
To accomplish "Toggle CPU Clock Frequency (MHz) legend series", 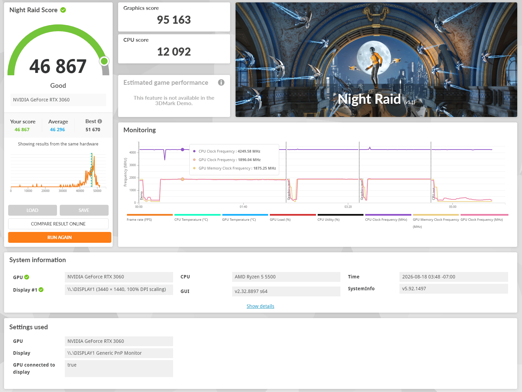I will [x=388, y=218].
